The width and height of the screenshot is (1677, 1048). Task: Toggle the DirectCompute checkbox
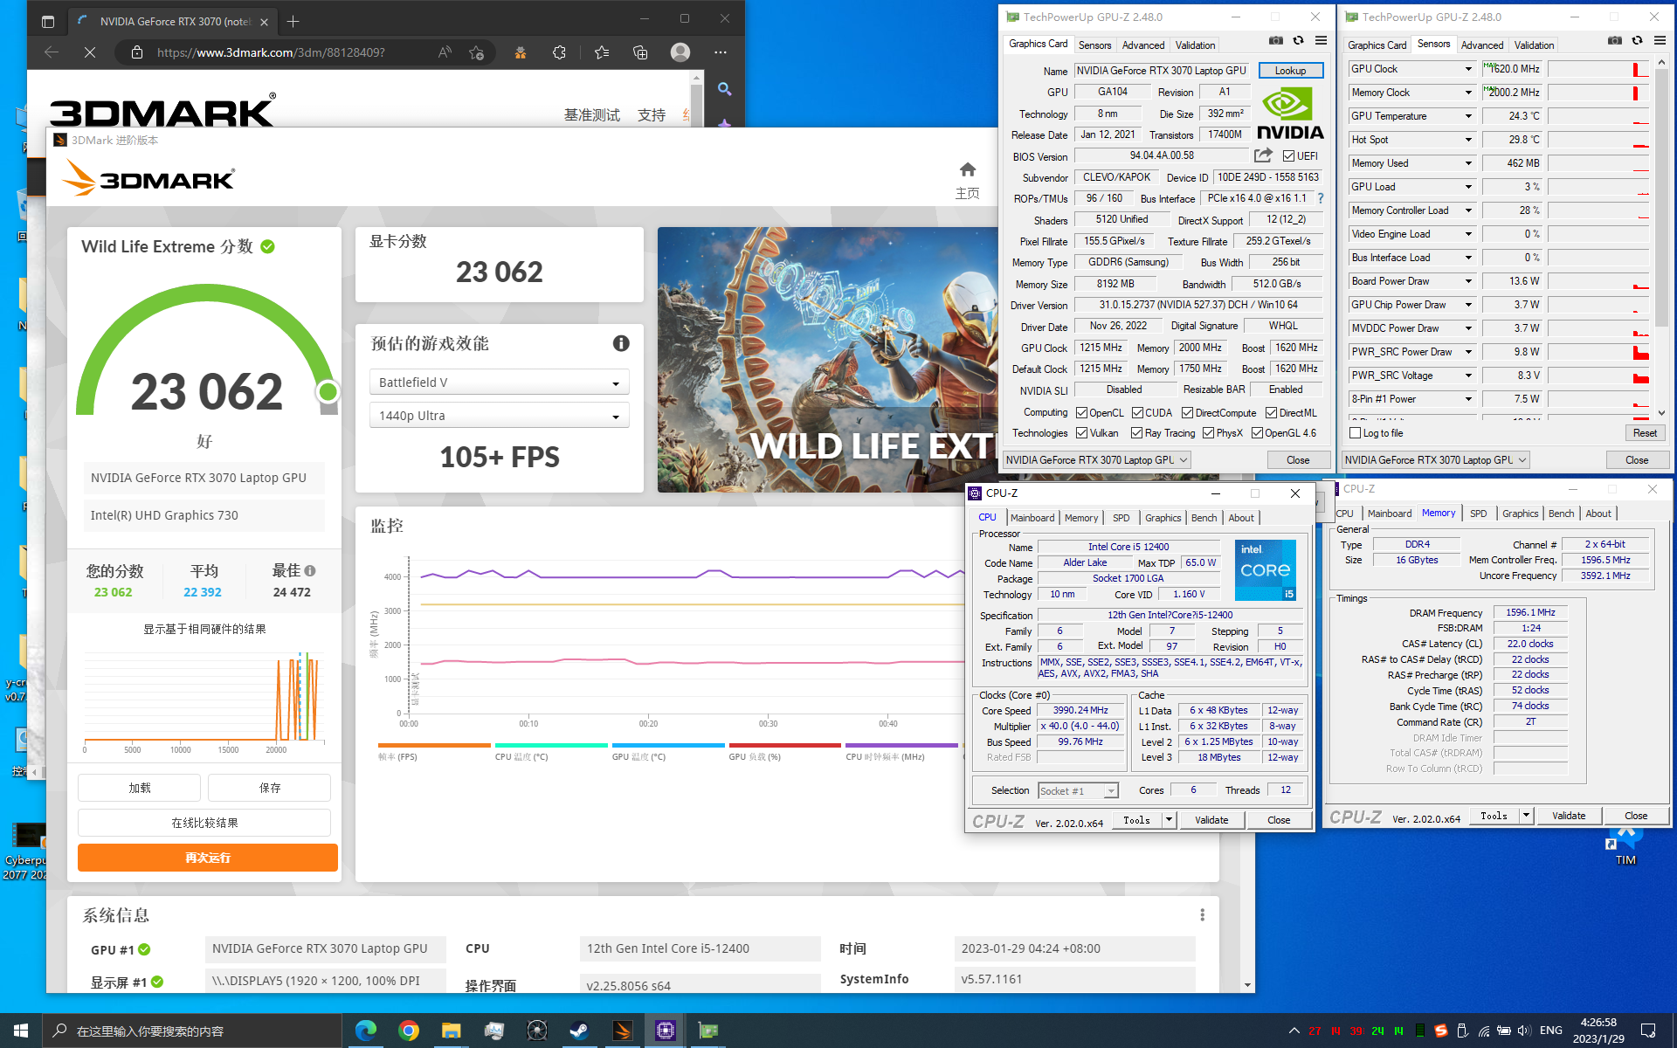pos(1187,413)
